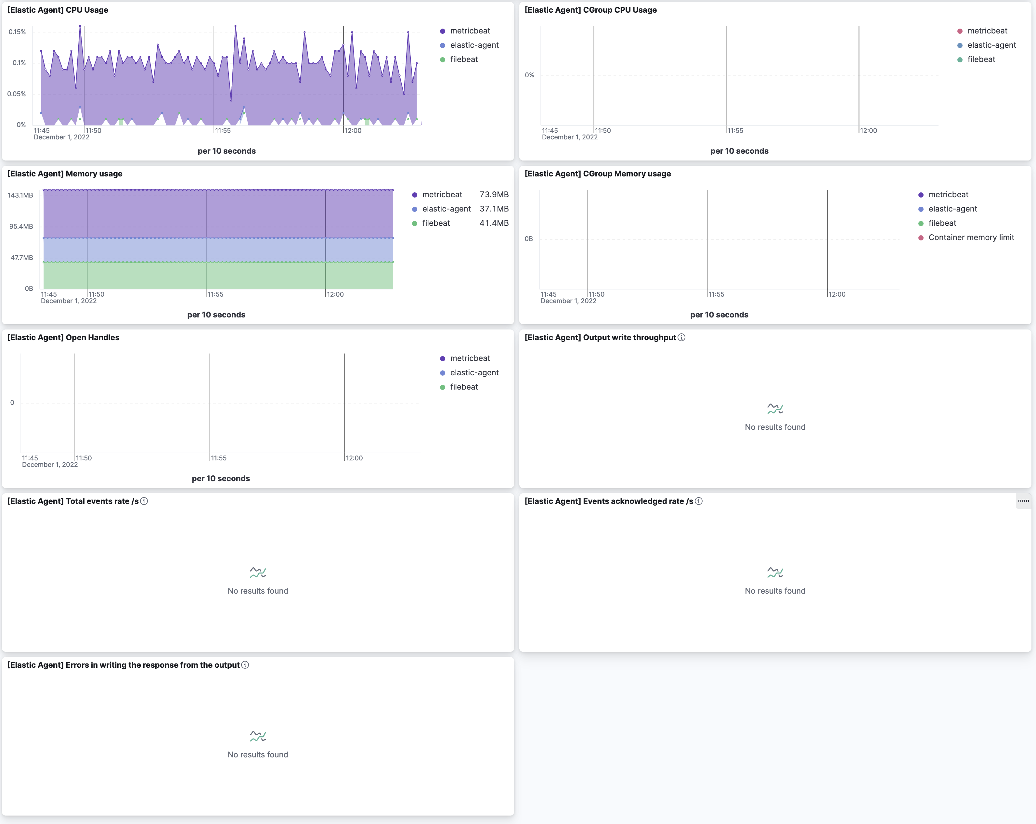This screenshot has height=824, width=1036.
Task: Click the Events acknowledged rate /s title
Action: pyautogui.click(x=609, y=501)
